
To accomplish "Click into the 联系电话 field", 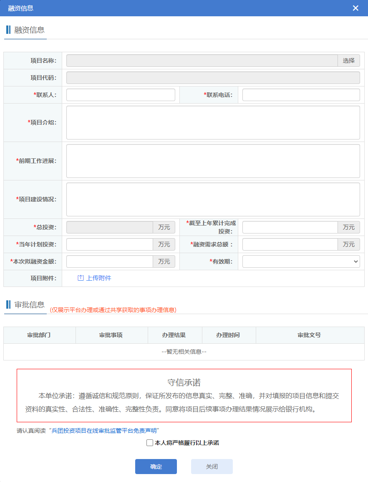I will pos(301,95).
